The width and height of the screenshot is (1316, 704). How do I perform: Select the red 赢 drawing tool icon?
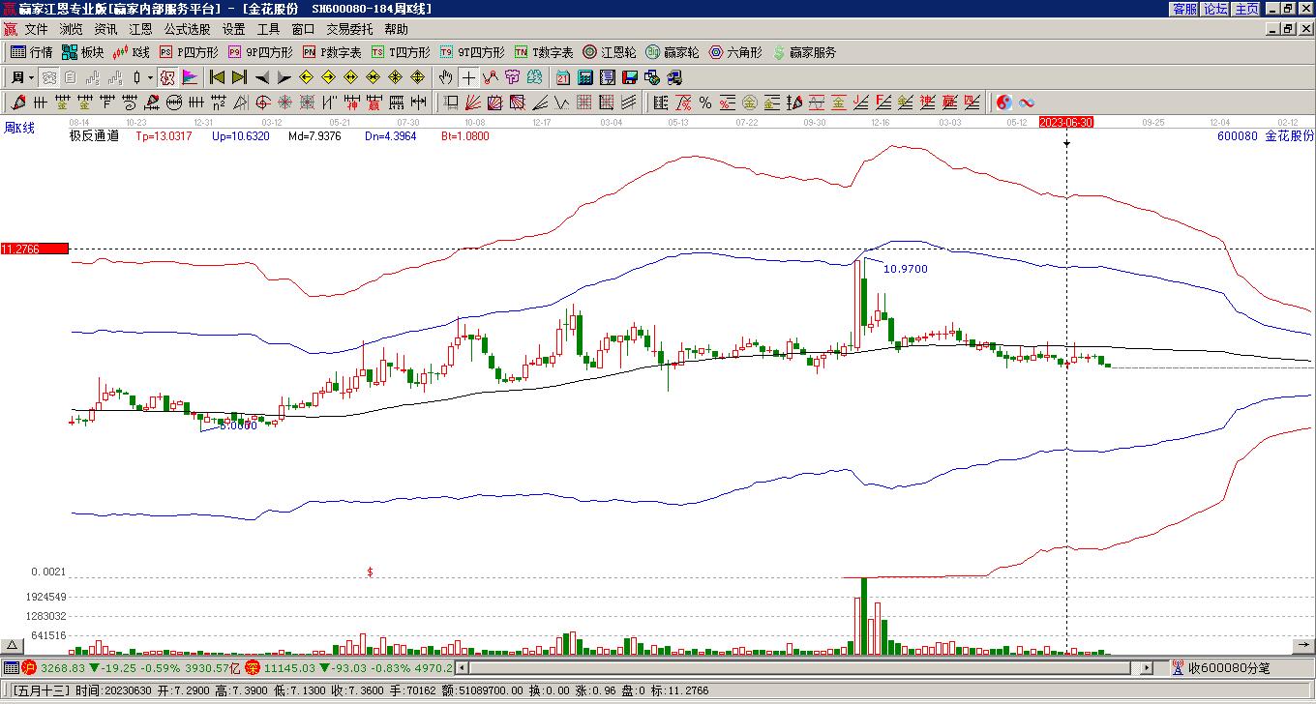pos(374,103)
